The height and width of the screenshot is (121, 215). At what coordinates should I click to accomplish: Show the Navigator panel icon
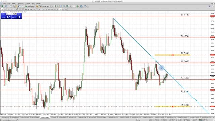(x=16, y=6)
